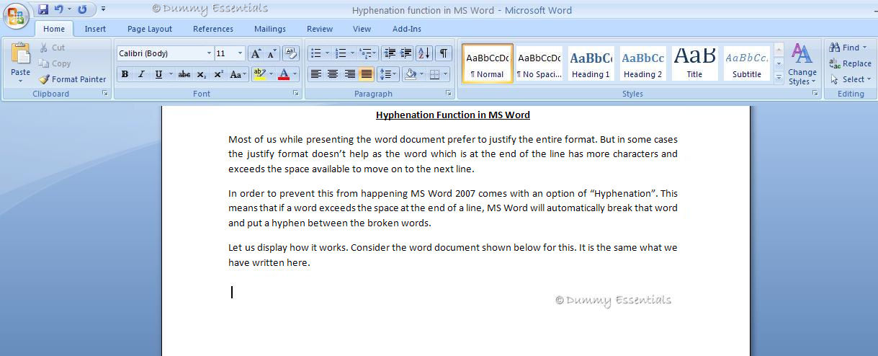This screenshot has height=356, width=878.
Task: Expand the underline style arrow
Action: pos(171,74)
